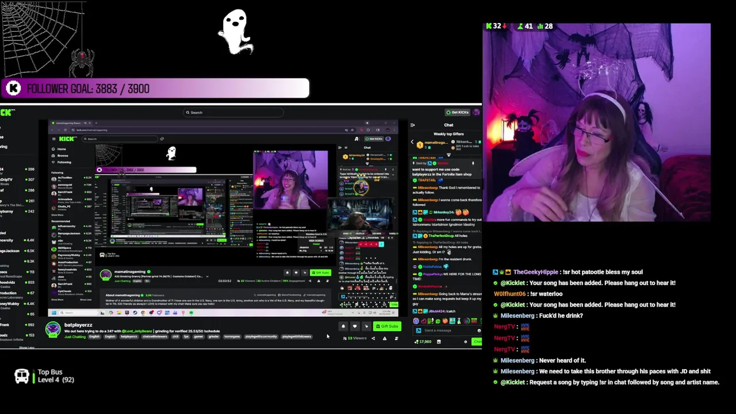Click the heart follow button for batplayerzz
The height and width of the screenshot is (414, 736).
click(x=355, y=326)
